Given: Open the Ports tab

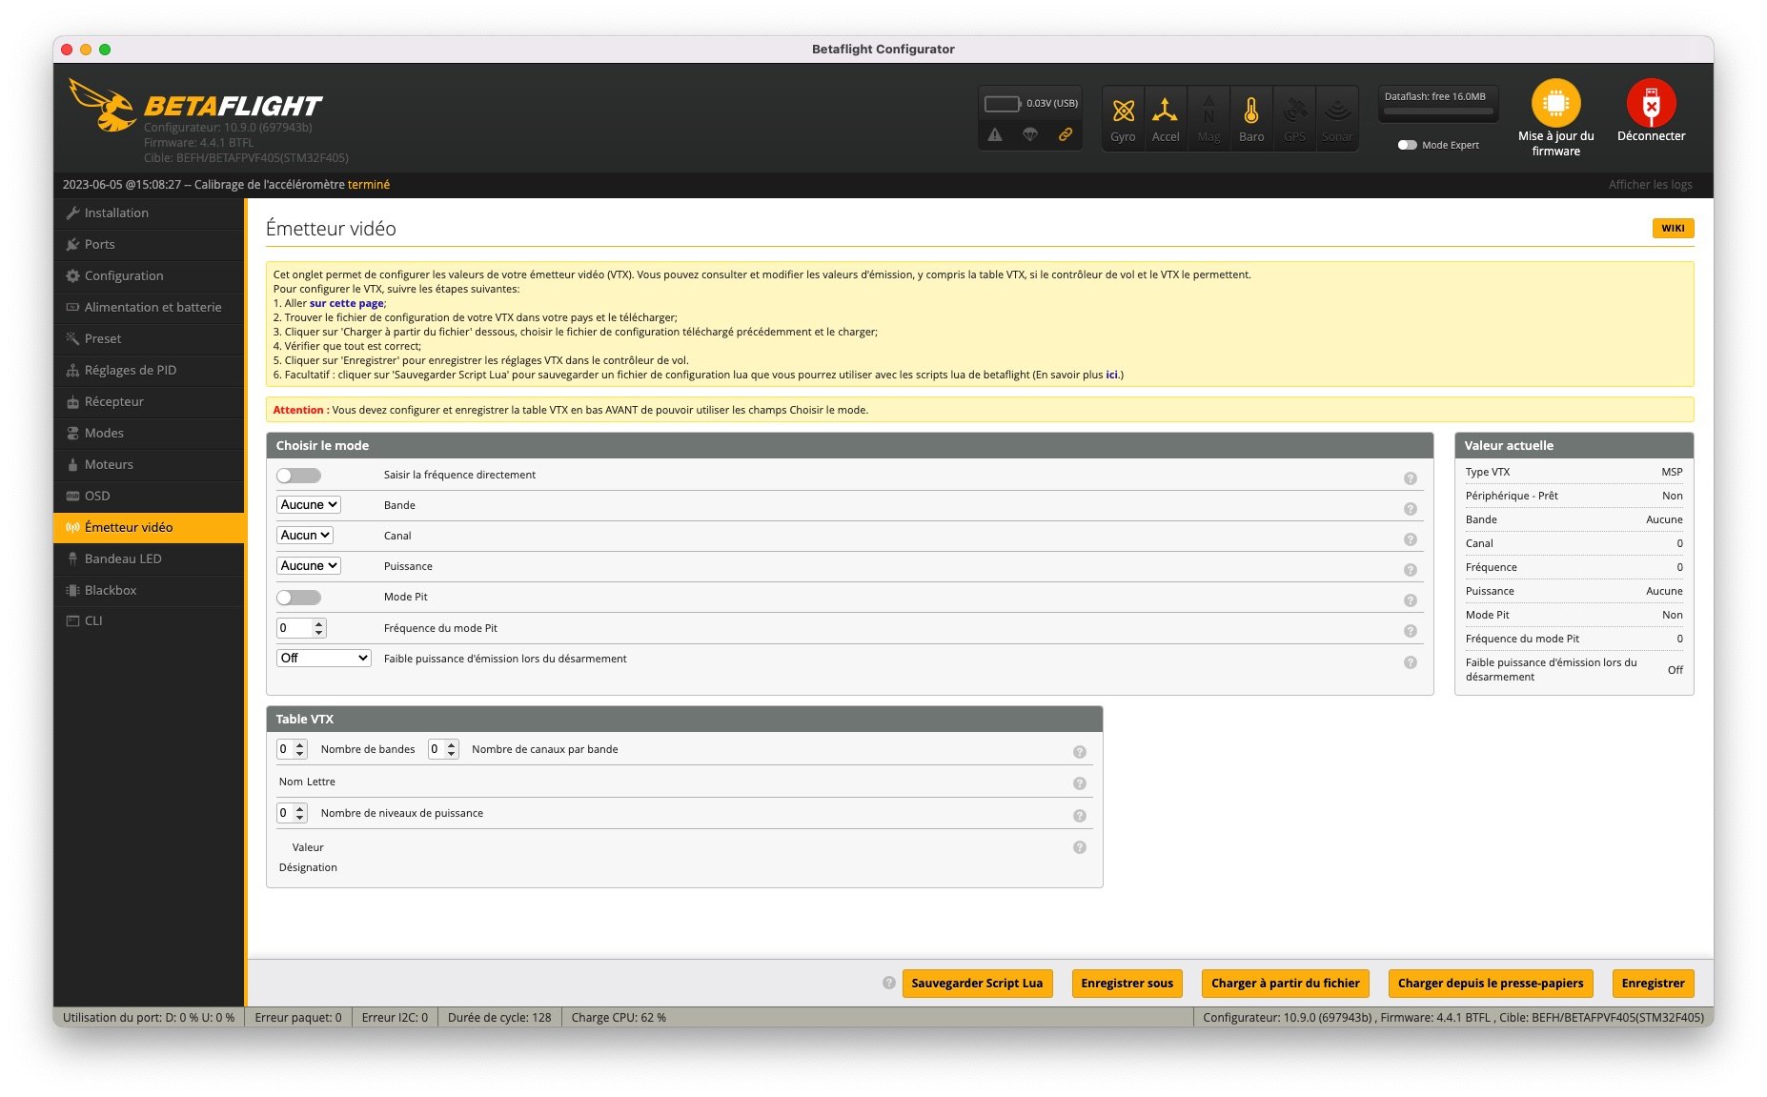Looking at the screenshot, I should coord(149,244).
